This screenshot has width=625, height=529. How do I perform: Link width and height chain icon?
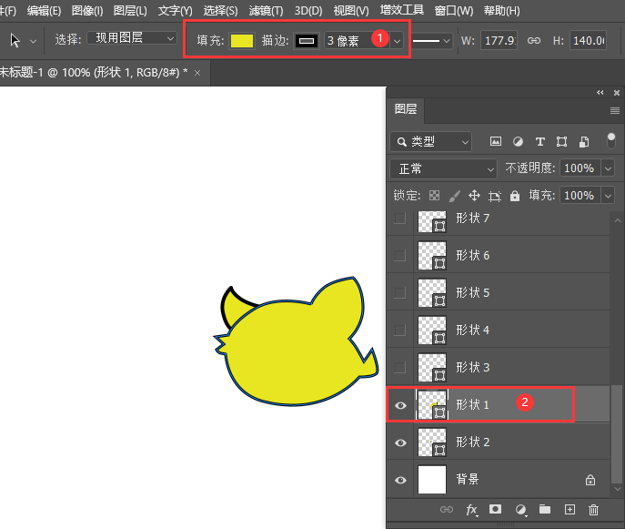point(534,41)
